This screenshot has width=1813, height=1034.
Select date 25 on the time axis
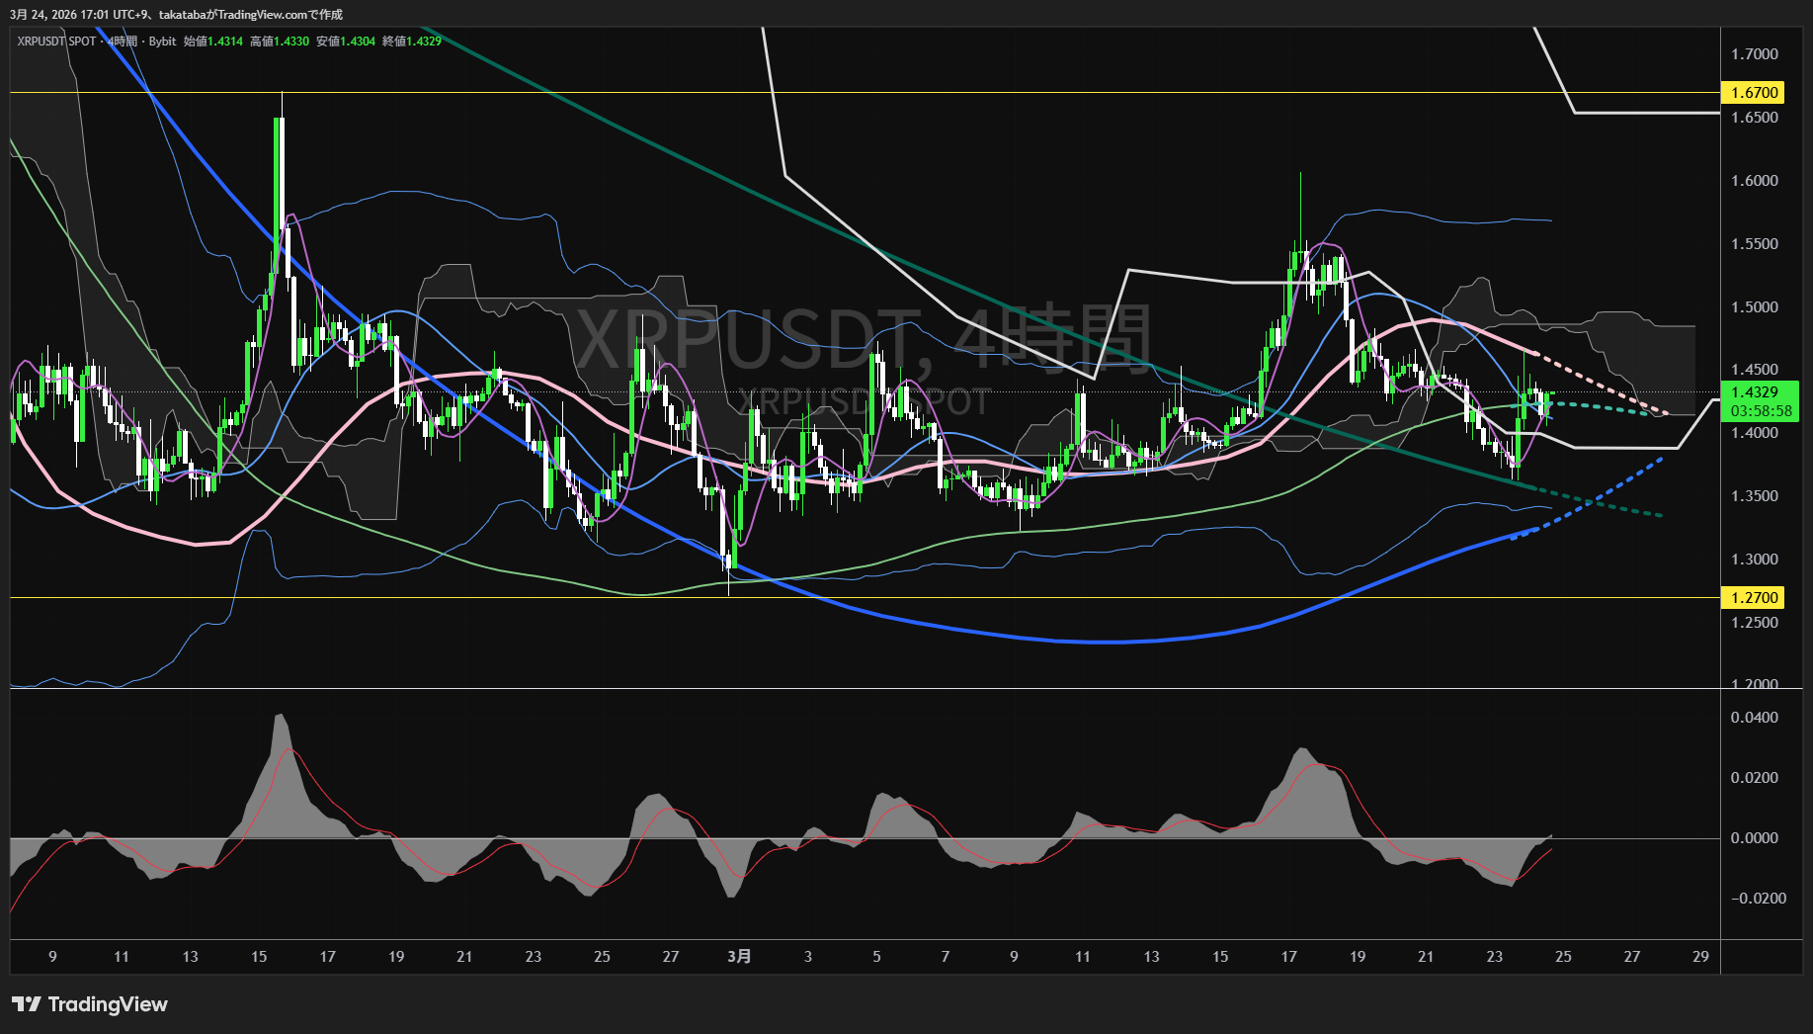(x=1563, y=956)
